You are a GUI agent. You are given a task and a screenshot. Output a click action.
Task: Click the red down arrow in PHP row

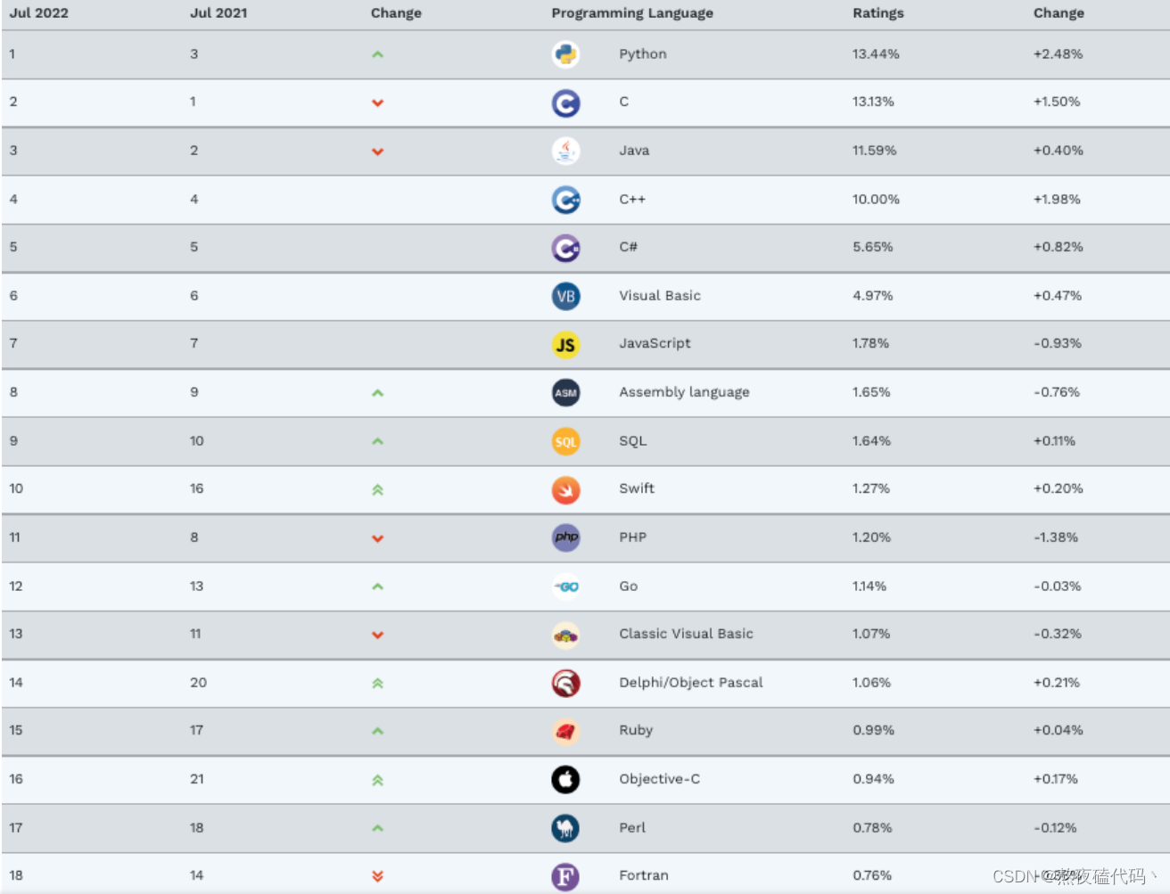[x=377, y=538]
